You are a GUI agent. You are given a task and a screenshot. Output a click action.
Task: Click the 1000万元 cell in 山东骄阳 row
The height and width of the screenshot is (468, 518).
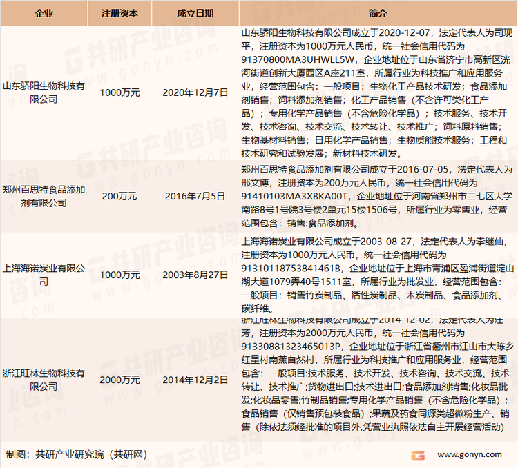pyautogui.click(x=119, y=92)
